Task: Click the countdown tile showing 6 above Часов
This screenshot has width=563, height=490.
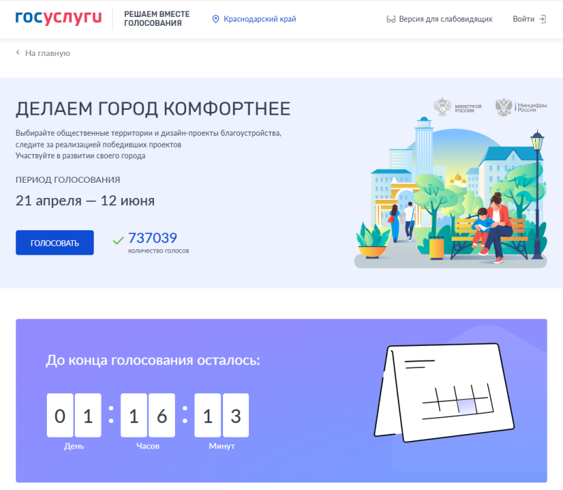Action: 162,415
